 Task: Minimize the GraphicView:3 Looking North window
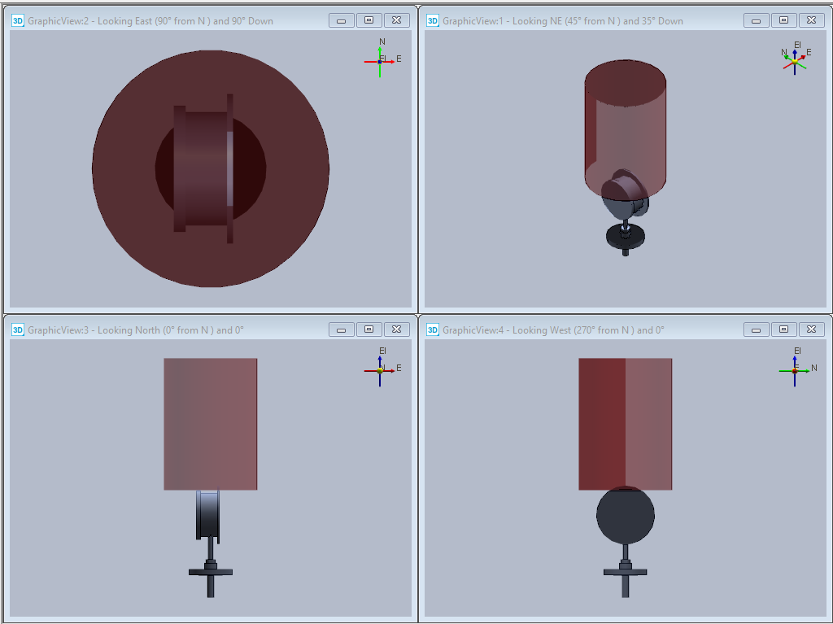click(x=342, y=329)
